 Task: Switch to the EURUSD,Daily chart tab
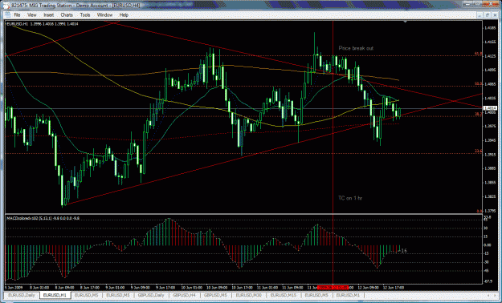point(22,295)
